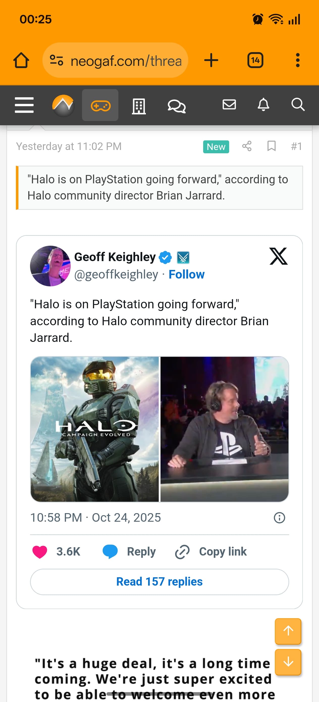The image size is (319, 702).
Task: Open the Gaming controller section
Action: point(100,105)
